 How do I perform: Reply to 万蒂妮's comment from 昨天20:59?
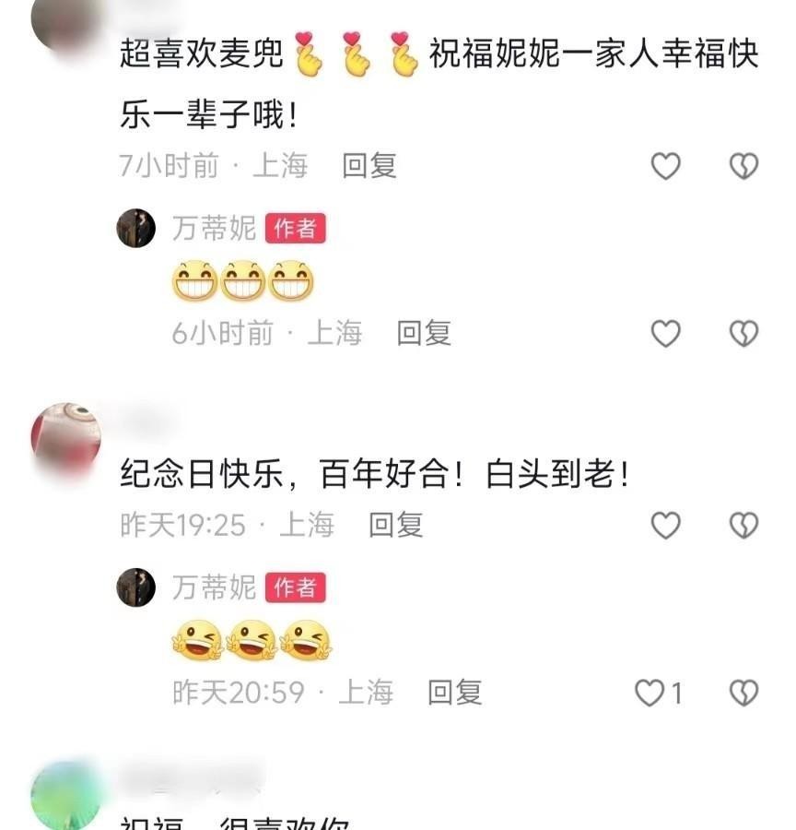point(455,693)
